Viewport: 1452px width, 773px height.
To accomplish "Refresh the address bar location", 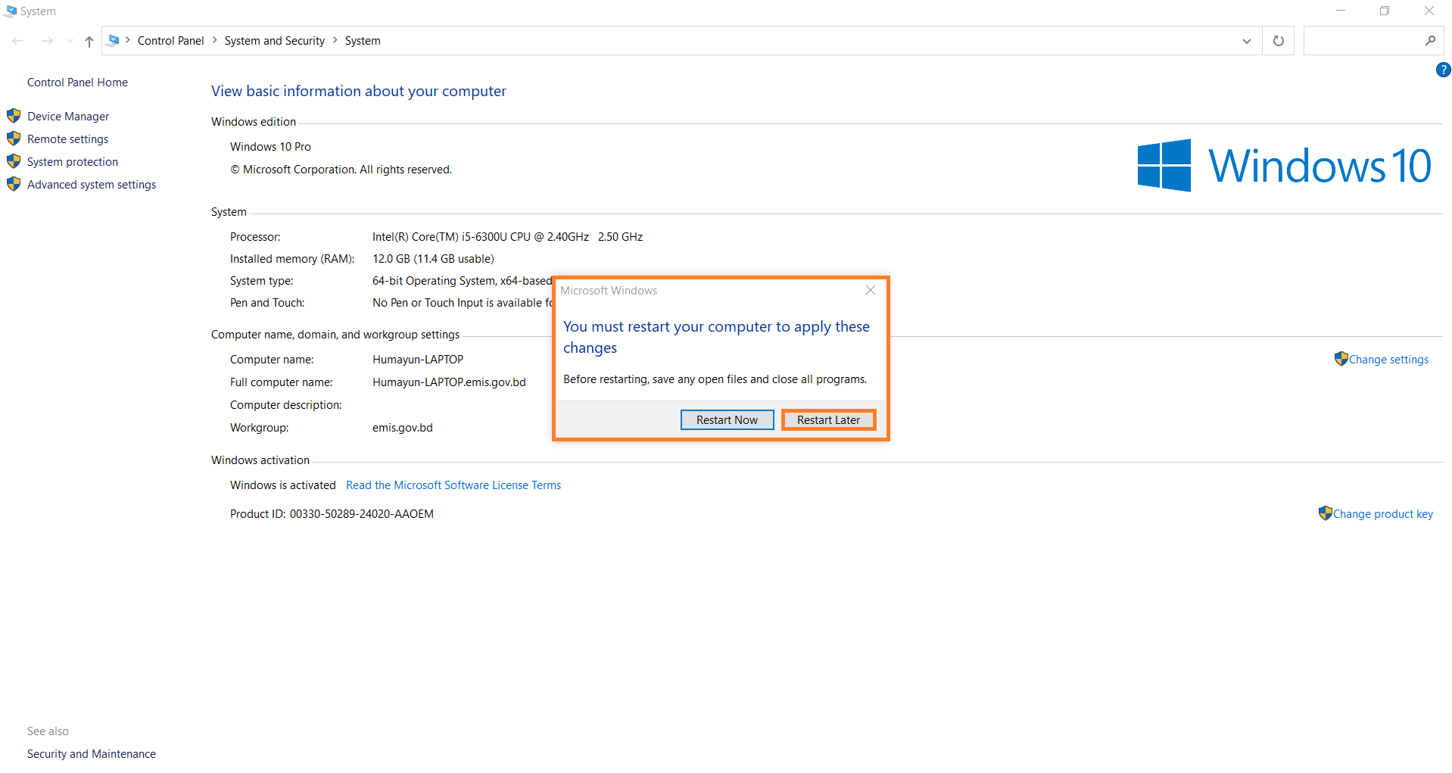I will [1278, 41].
